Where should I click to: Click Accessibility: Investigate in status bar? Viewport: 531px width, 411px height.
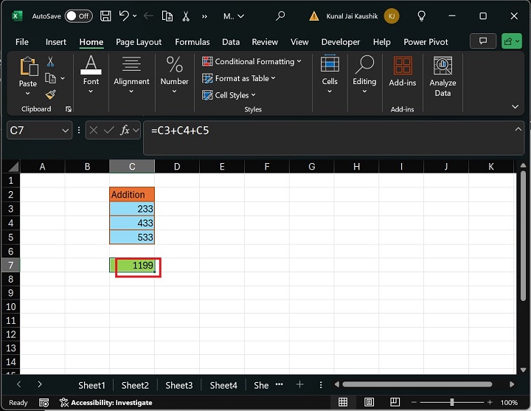click(x=106, y=402)
